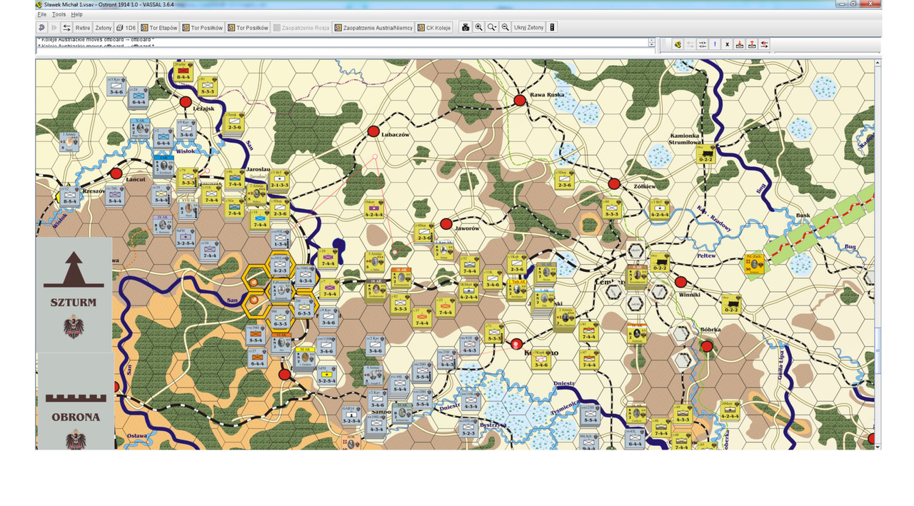Click the Winniki town red circle
The image size is (914, 506).
tap(681, 282)
